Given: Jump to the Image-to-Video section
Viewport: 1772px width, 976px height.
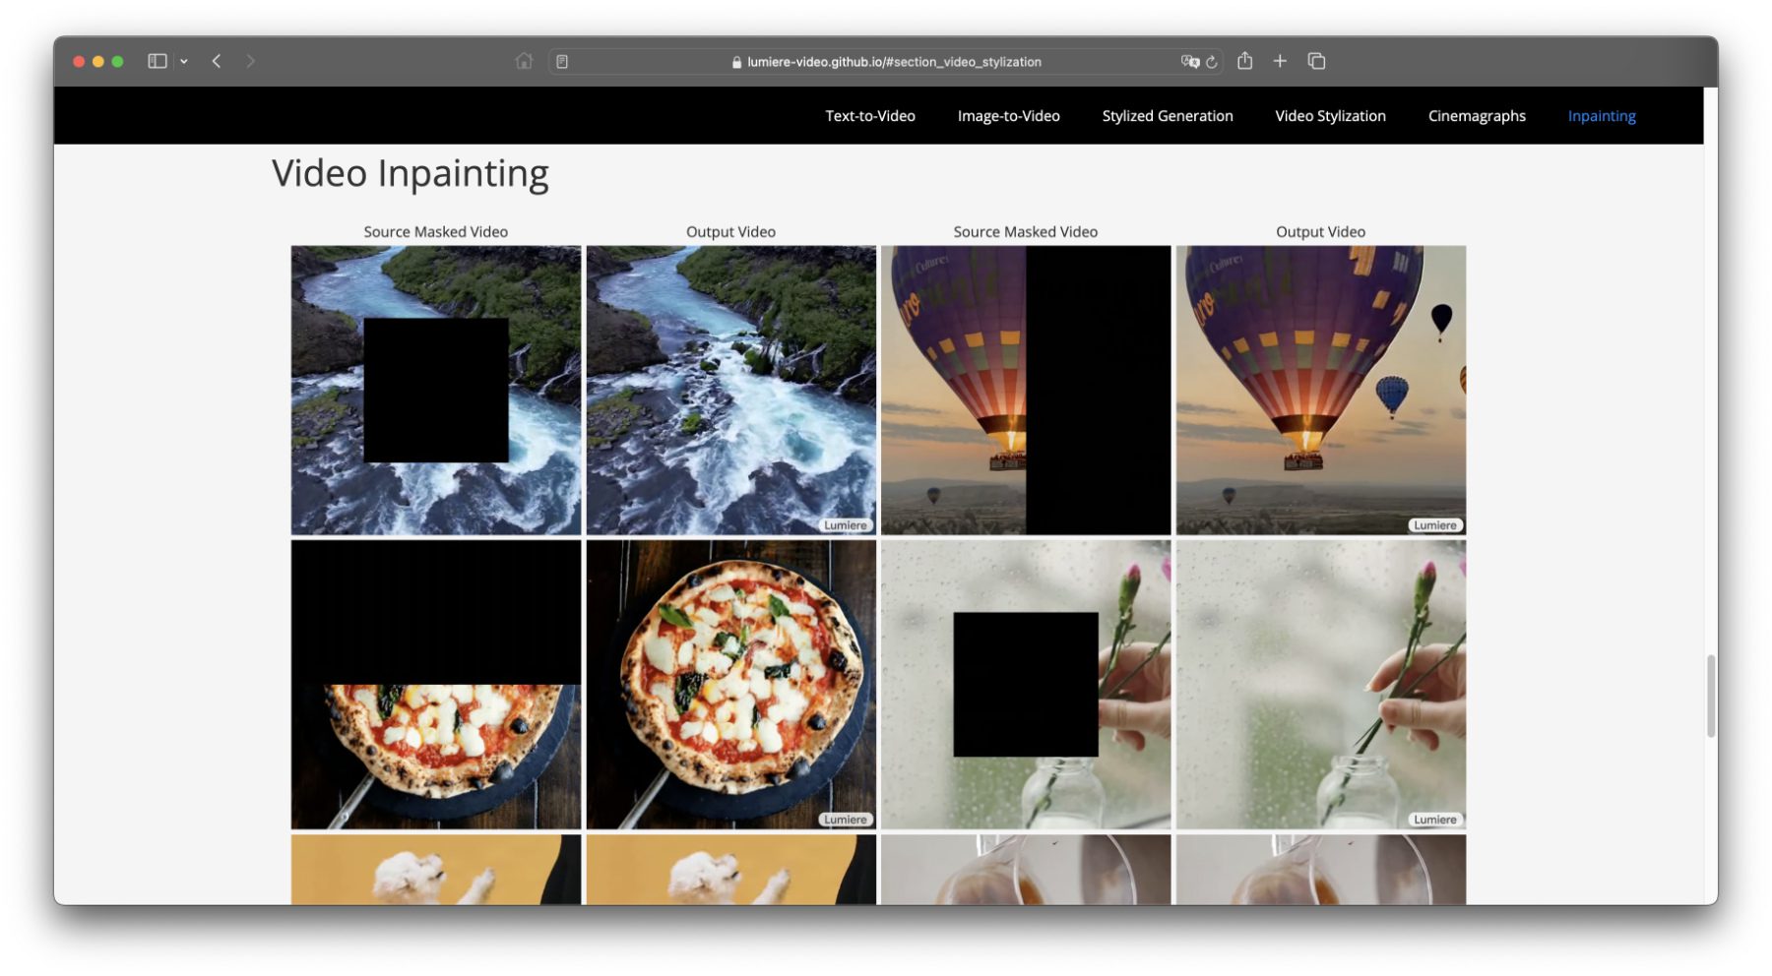Looking at the screenshot, I should coord(1008,116).
